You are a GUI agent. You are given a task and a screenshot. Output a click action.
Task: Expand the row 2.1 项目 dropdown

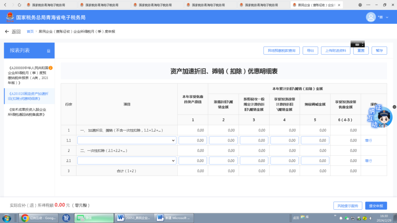[x=127, y=161]
